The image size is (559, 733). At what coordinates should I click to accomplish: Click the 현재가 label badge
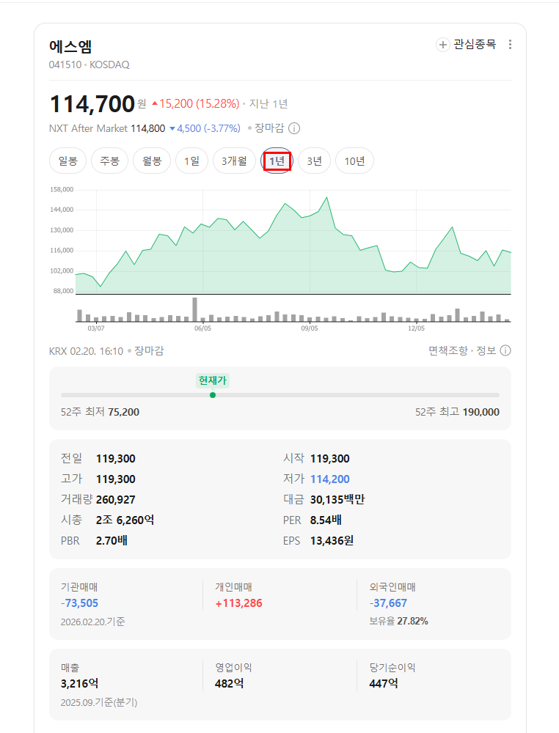(213, 380)
